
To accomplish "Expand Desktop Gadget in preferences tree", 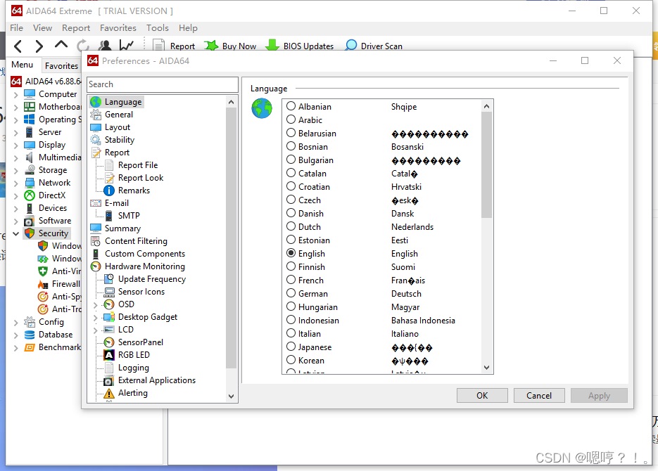I will [95, 318].
